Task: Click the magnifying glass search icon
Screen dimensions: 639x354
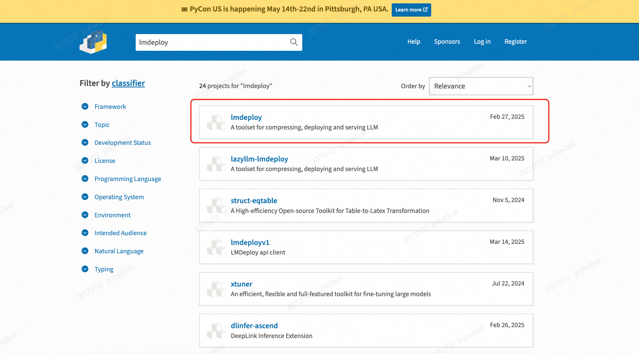Action: [294, 42]
